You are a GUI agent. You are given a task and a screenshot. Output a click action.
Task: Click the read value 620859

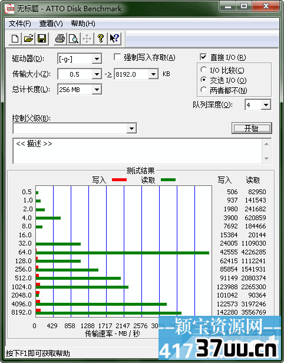[x=255, y=218]
